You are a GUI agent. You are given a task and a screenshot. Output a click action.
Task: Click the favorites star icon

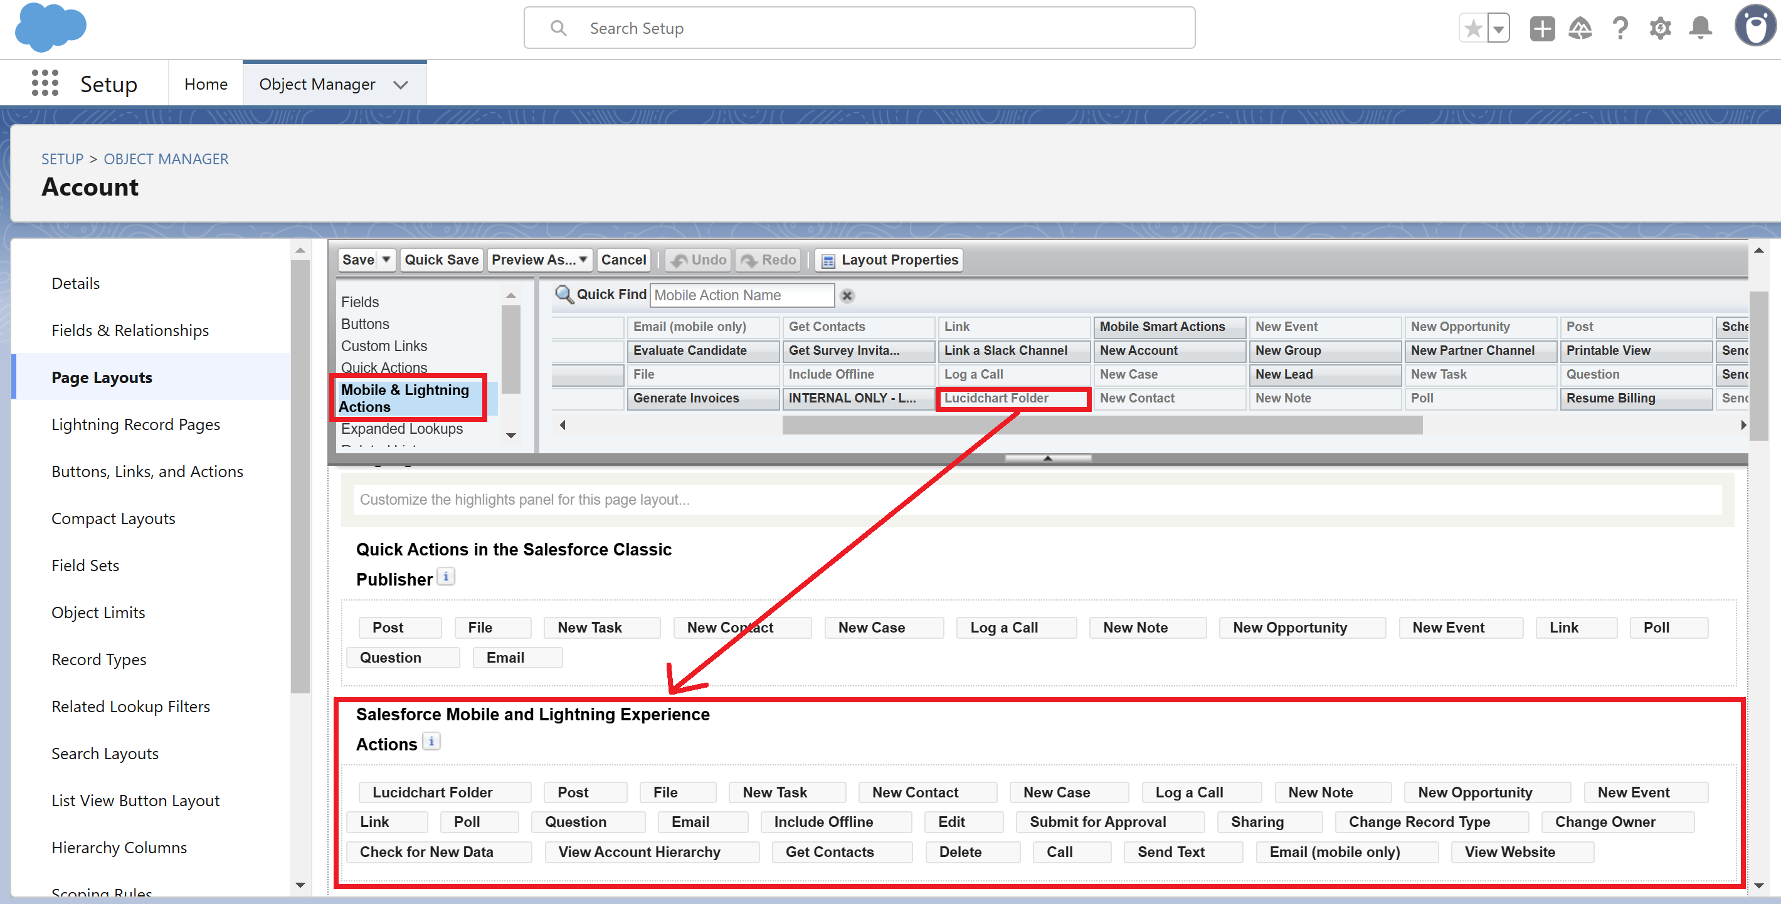tap(1472, 28)
